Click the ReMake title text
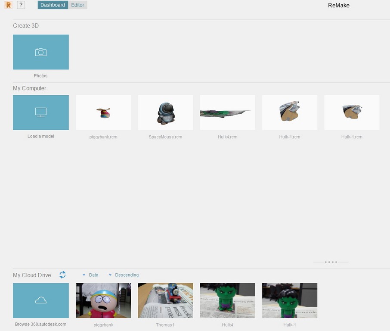The width and height of the screenshot is (390, 331). coord(339,6)
